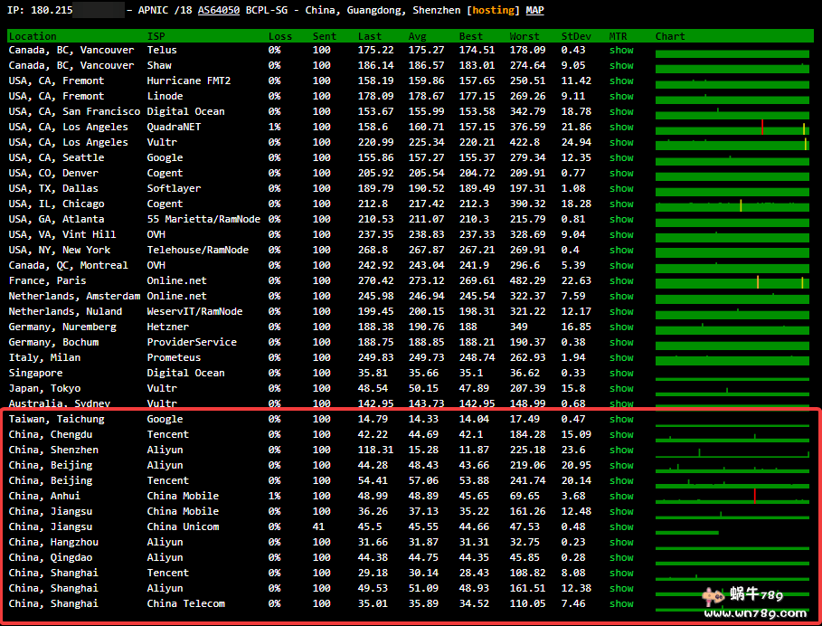Click the Location column header
The height and width of the screenshot is (626, 822).
[33, 36]
